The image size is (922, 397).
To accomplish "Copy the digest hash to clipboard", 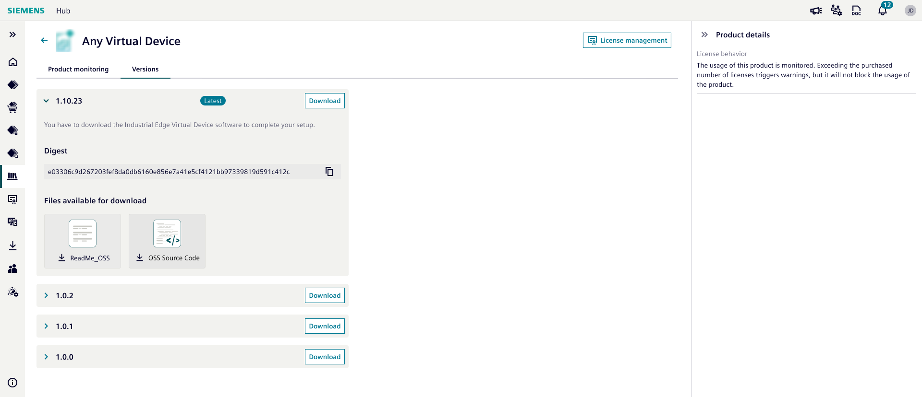I will pyautogui.click(x=329, y=172).
